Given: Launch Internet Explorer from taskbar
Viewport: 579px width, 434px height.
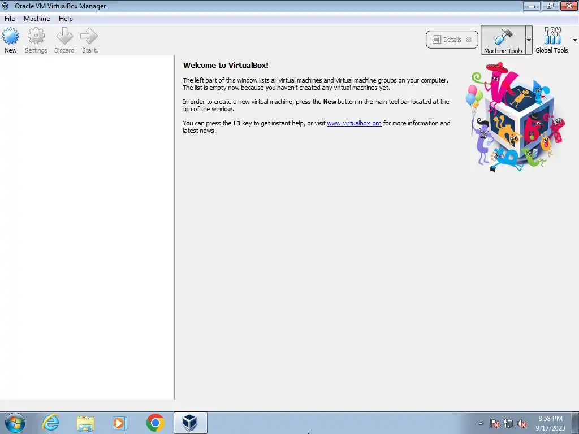Looking at the screenshot, I should (50, 423).
